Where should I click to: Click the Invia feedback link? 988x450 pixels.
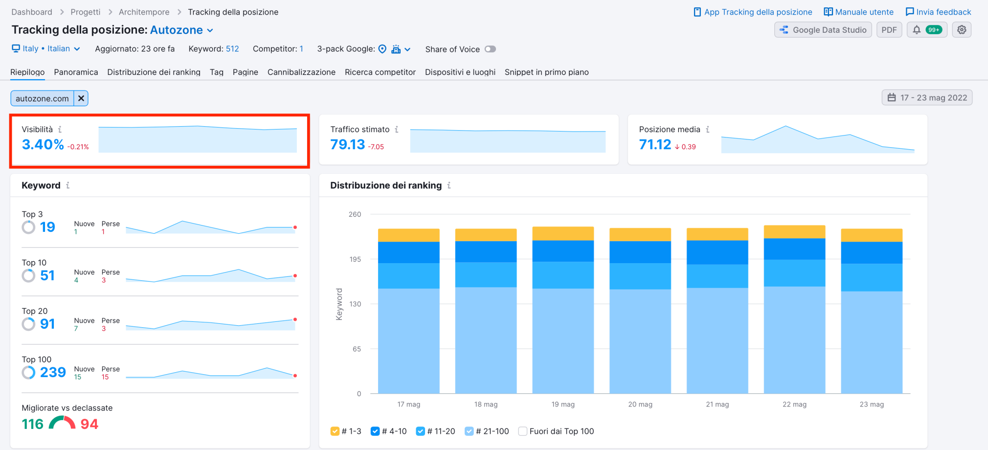pyautogui.click(x=938, y=12)
